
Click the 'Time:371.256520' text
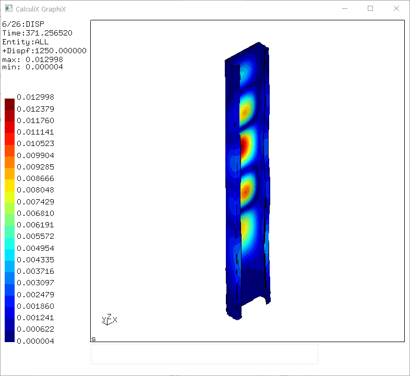click(x=37, y=33)
